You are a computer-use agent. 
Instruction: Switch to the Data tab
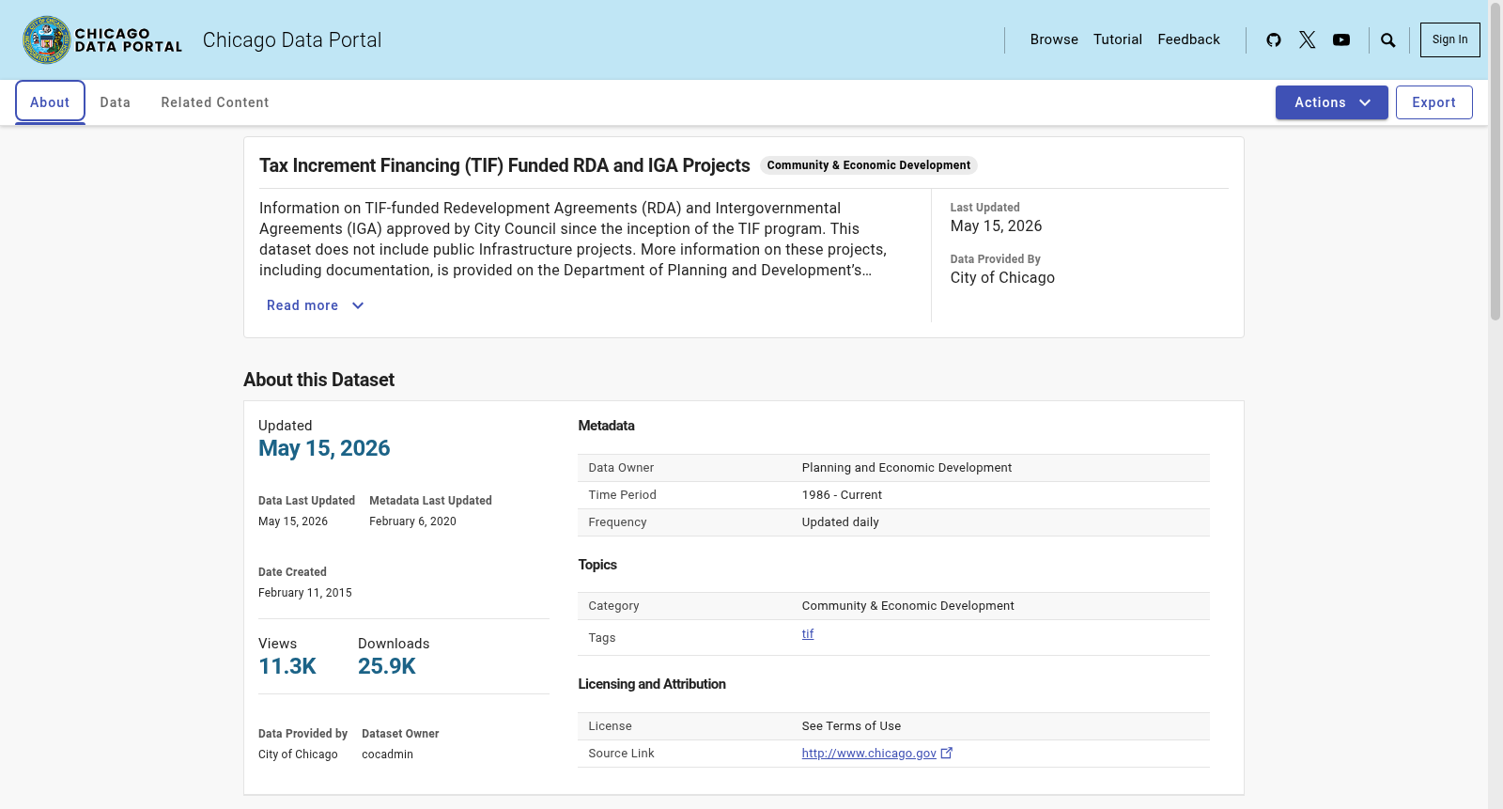[116, 102]
